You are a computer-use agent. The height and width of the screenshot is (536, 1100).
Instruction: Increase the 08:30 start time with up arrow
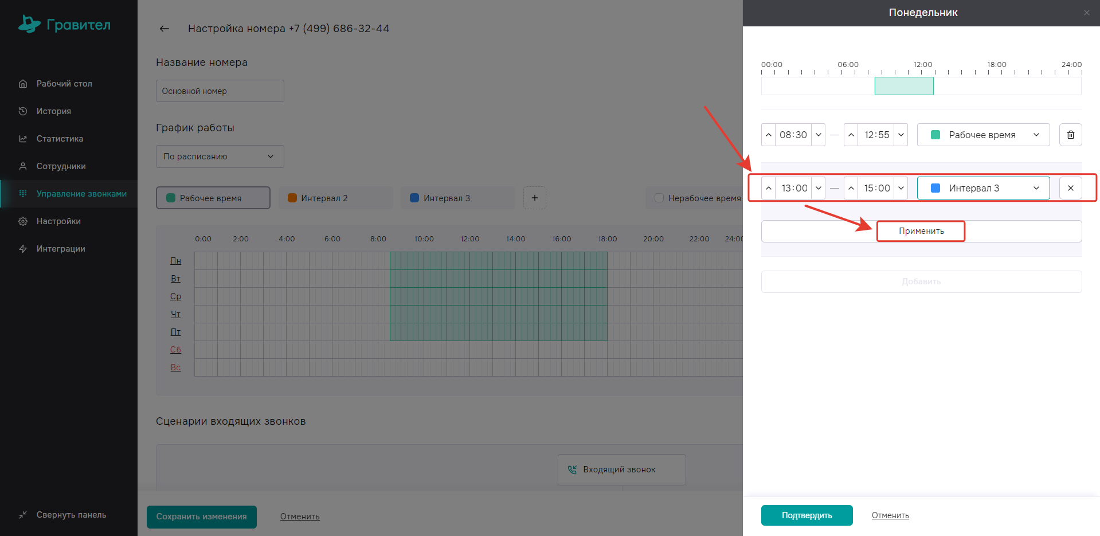tap(769, 135)
